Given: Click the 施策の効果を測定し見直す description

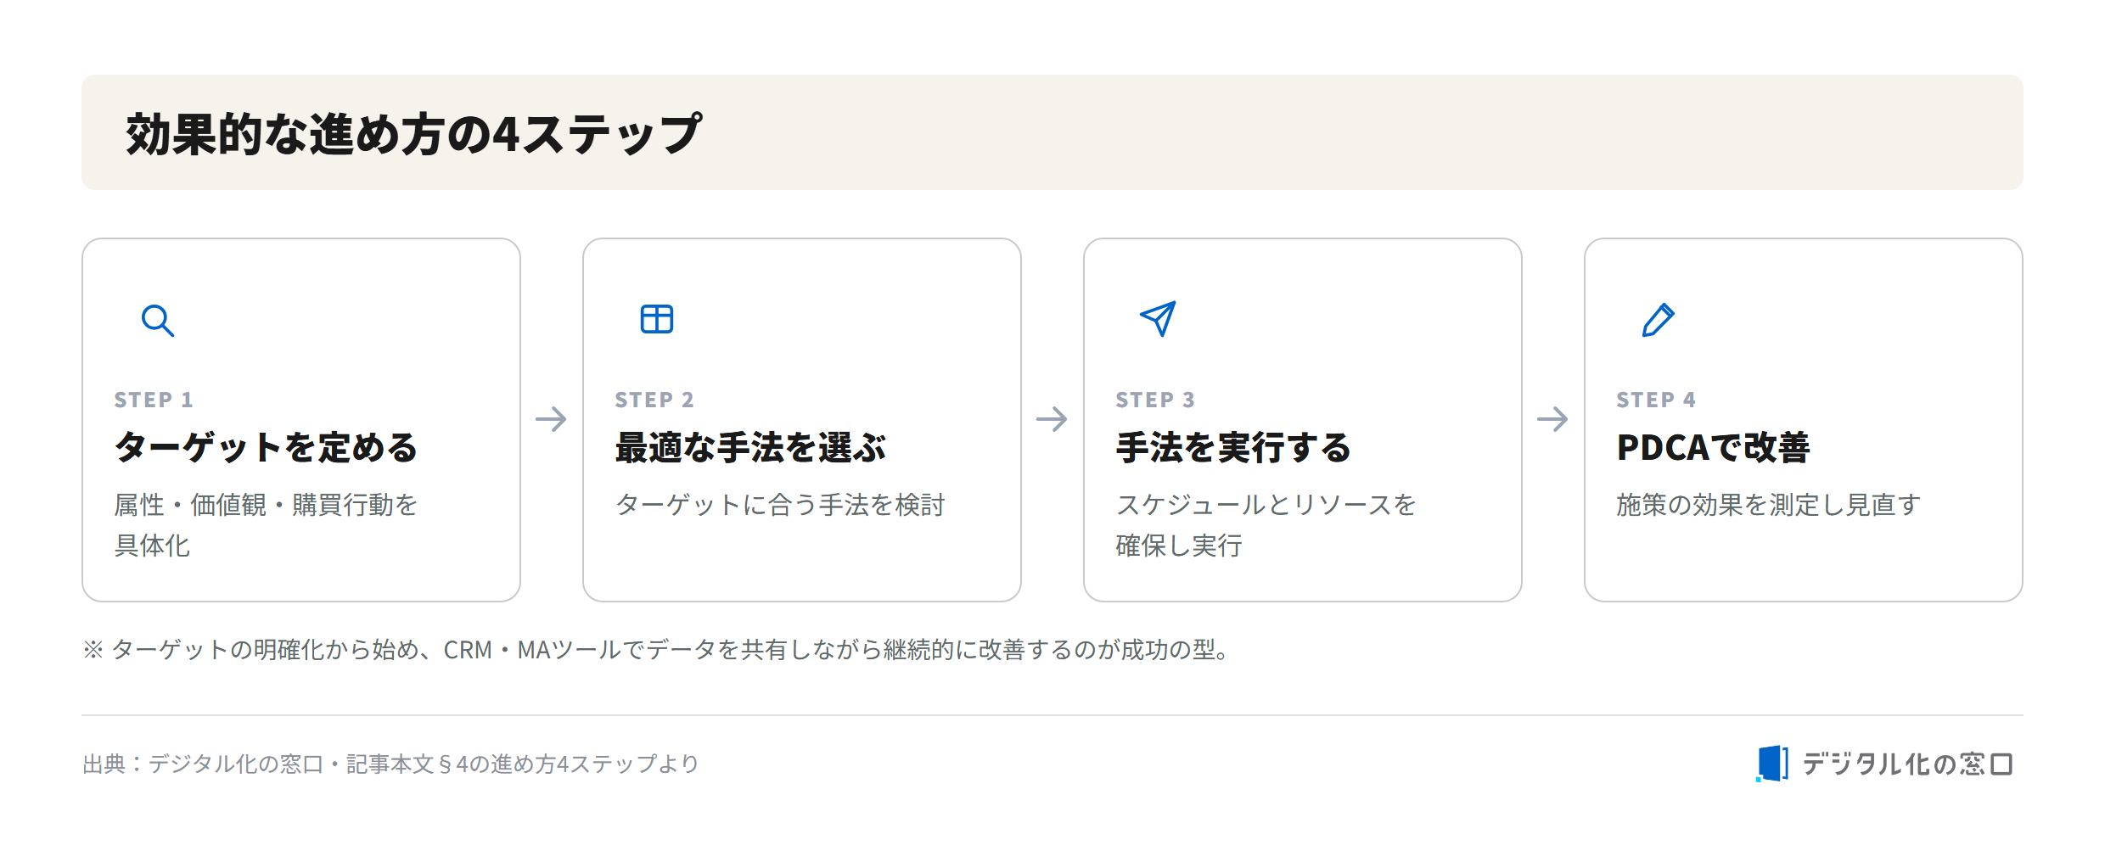Looking at the screenshot, I should 1768,505.
